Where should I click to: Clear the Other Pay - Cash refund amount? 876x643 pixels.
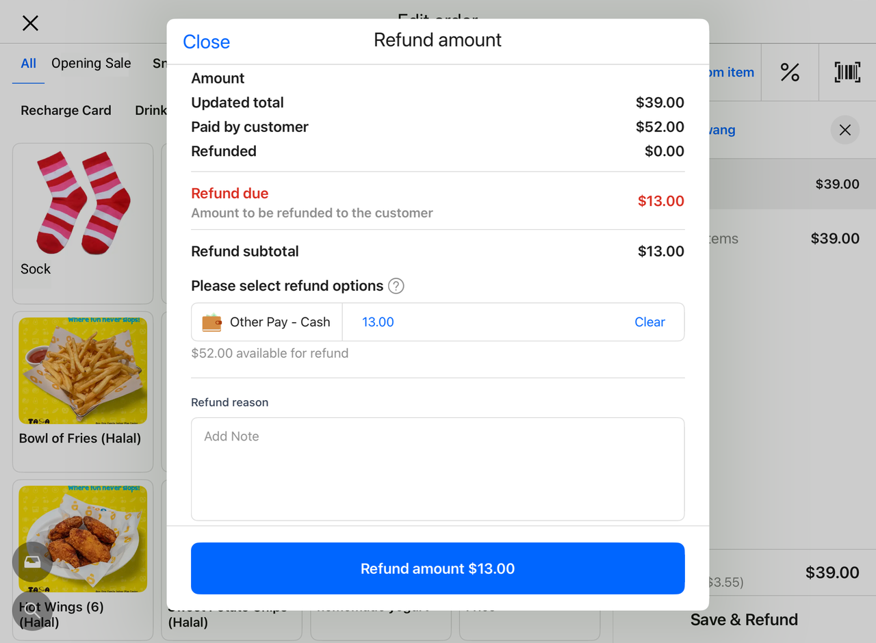pos(649,322)
